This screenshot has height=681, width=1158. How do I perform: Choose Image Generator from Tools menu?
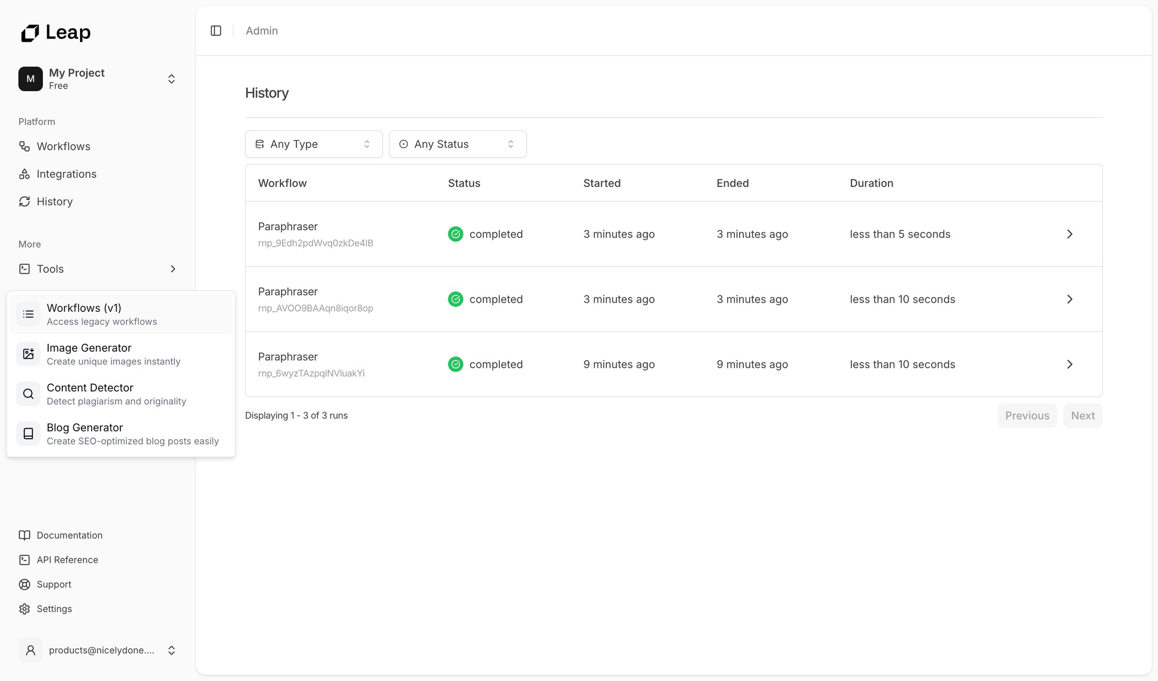point(121,354)
